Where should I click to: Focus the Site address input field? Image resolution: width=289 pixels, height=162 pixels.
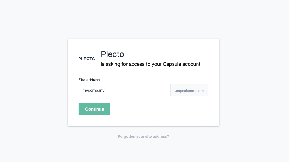pyautogui.click(x=124, y=90)
